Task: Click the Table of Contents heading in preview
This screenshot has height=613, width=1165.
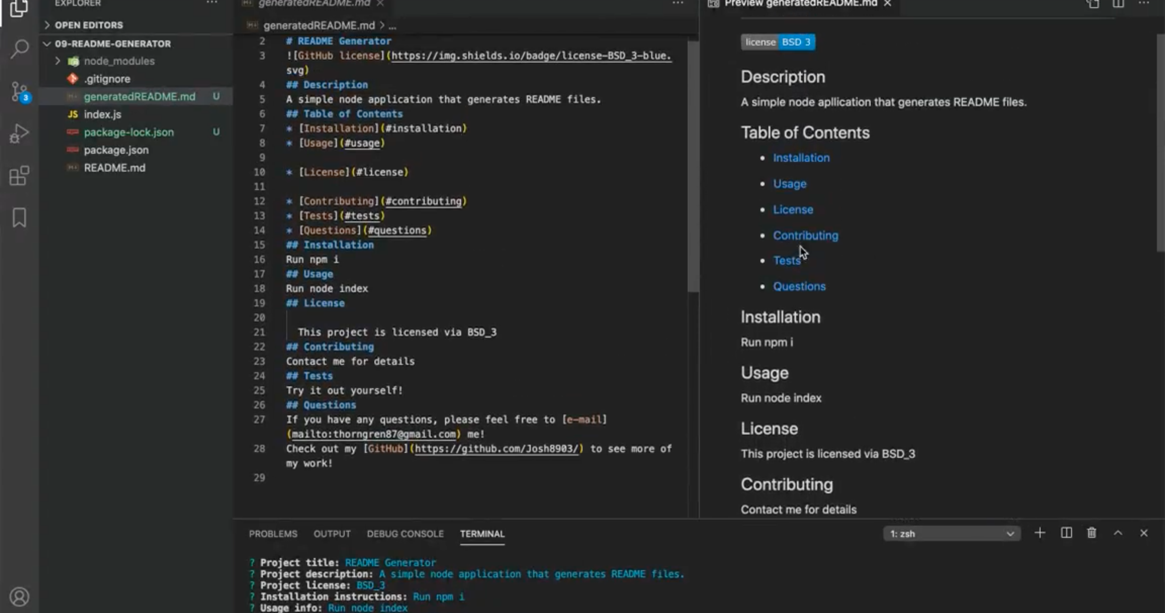Action: click(805, 133)
